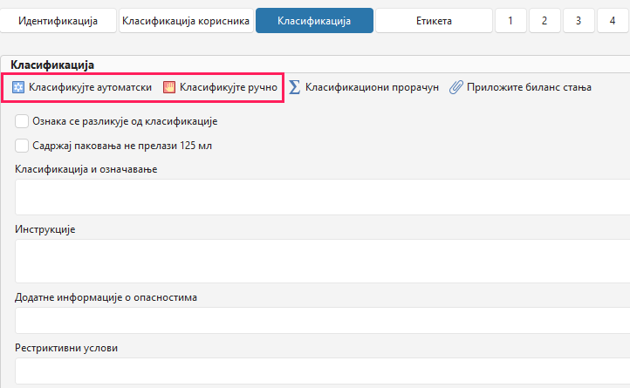630x388 pixels.
Task: Click the Класификација section heading
Action: (x=52, y=65)
